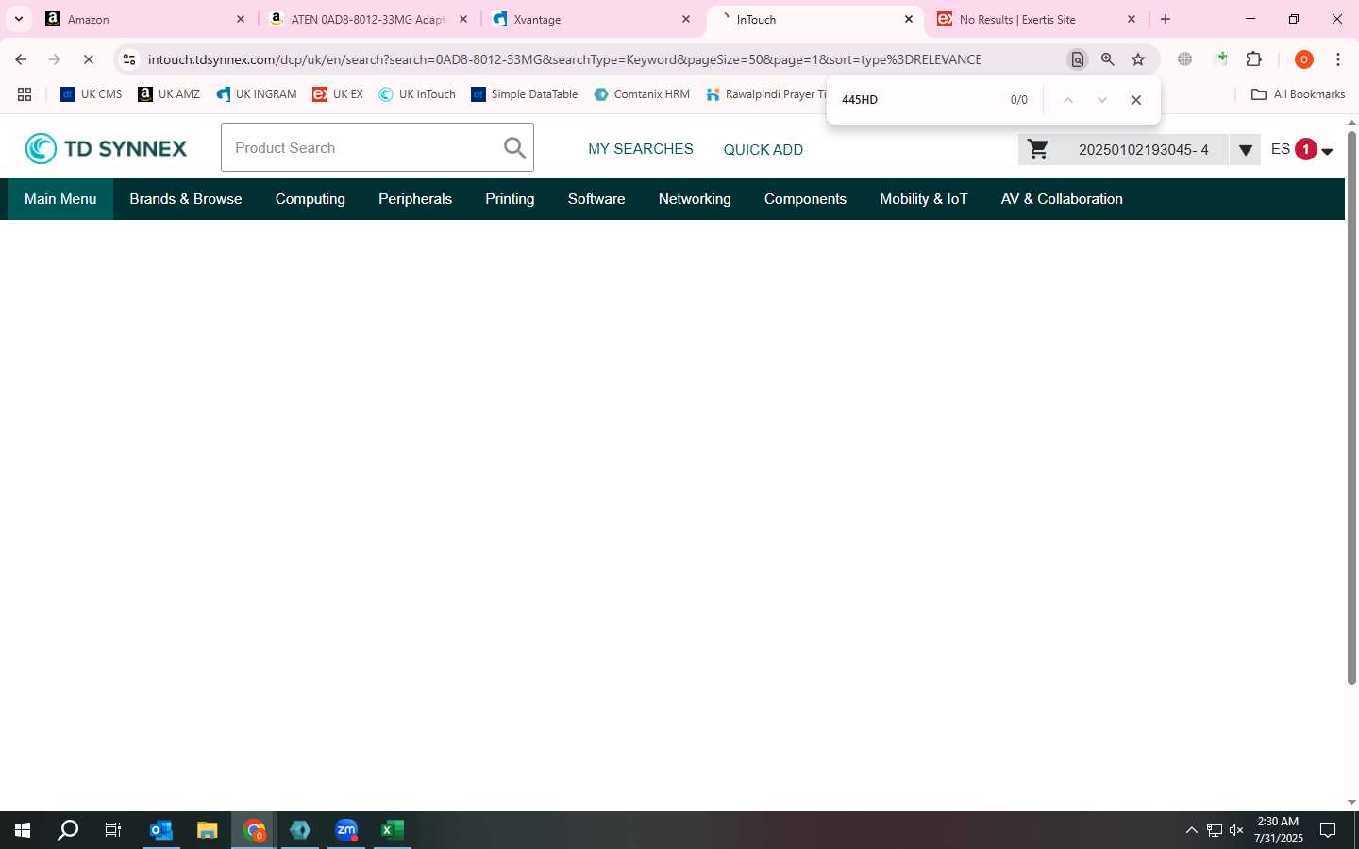Open the Peripherals menu
The width and height of the screenshot is (1359, 849).
point(415,199)
